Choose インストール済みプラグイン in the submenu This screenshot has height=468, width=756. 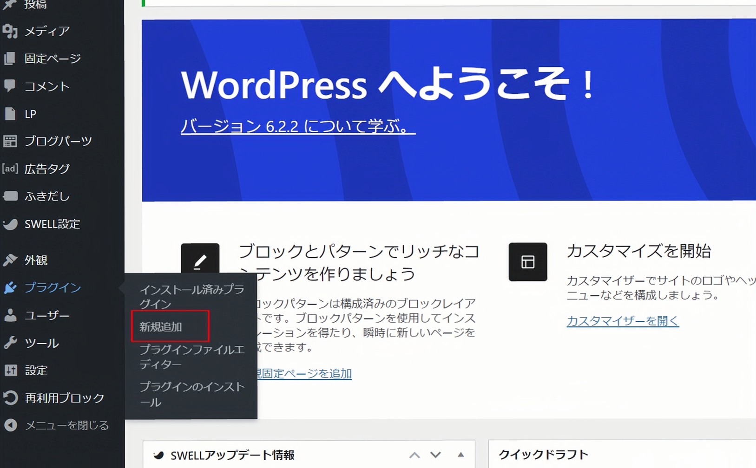191,296
